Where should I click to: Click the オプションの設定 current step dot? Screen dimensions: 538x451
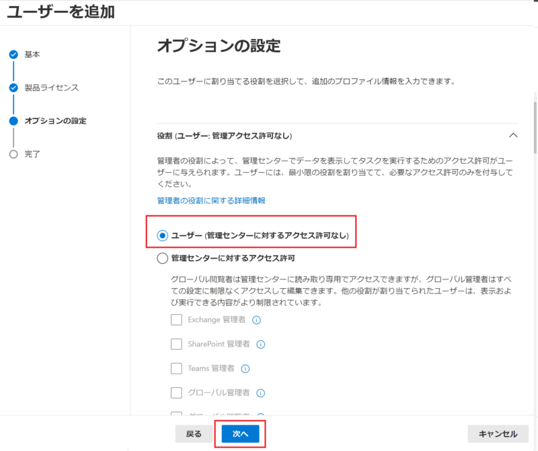[13, 121]
